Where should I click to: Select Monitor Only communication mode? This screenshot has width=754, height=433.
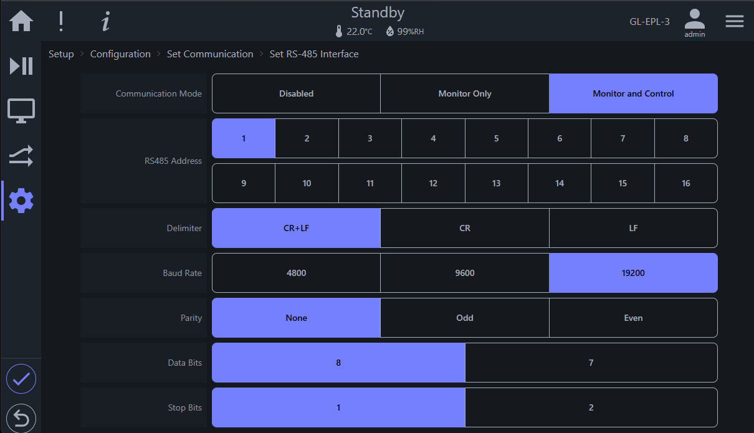[x=465, y=93]
